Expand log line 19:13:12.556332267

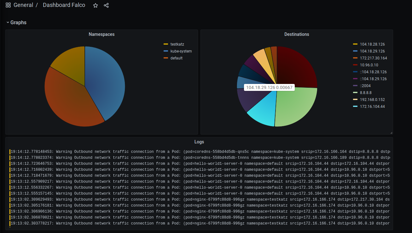pyautogui.click(x=200, y=188)
